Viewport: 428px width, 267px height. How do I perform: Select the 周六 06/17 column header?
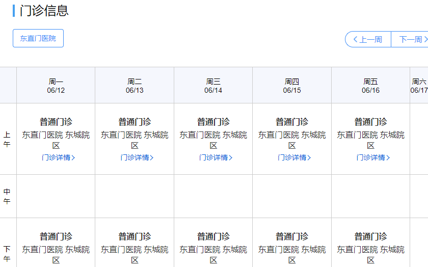419,86
